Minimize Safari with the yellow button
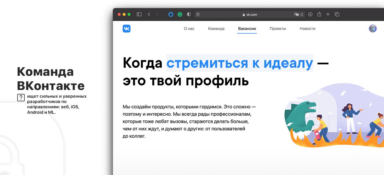The image size is (384, 175). point(124,14)
